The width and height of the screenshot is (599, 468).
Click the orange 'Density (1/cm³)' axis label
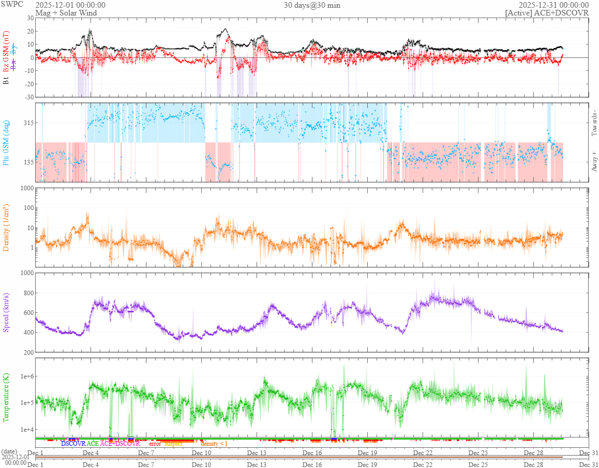pyautogui.click(x=6, y=228)
